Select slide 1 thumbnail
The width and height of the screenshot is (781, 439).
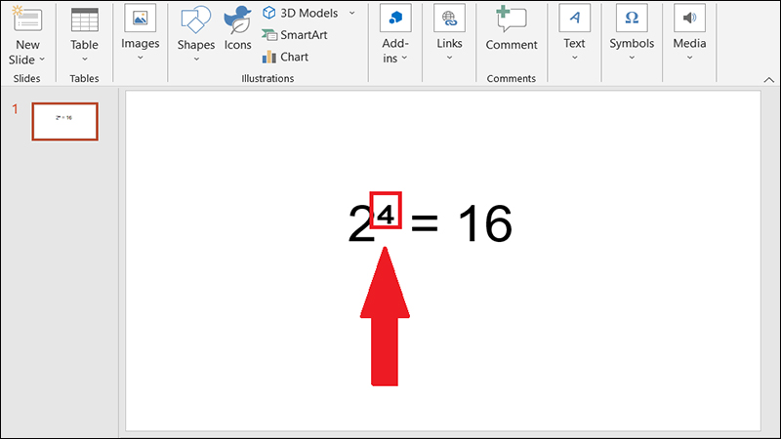(x=64, y=121)
